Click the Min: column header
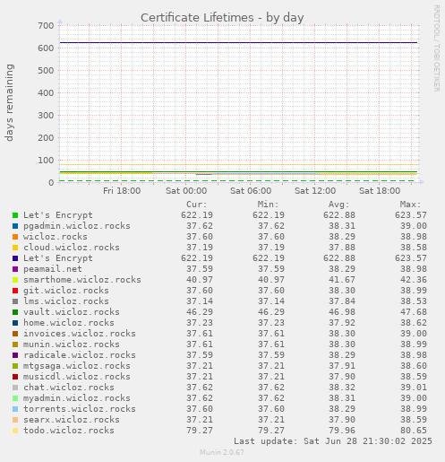The width and height of the screenshot is (445, 462). click(268, 205)
